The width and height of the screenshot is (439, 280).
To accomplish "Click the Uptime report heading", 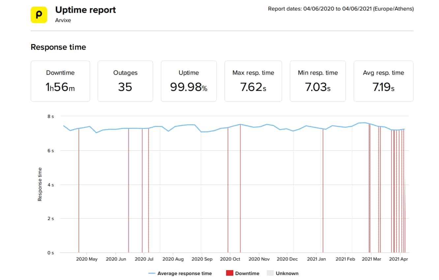I will pyautogui.click(x=86, y=10).
